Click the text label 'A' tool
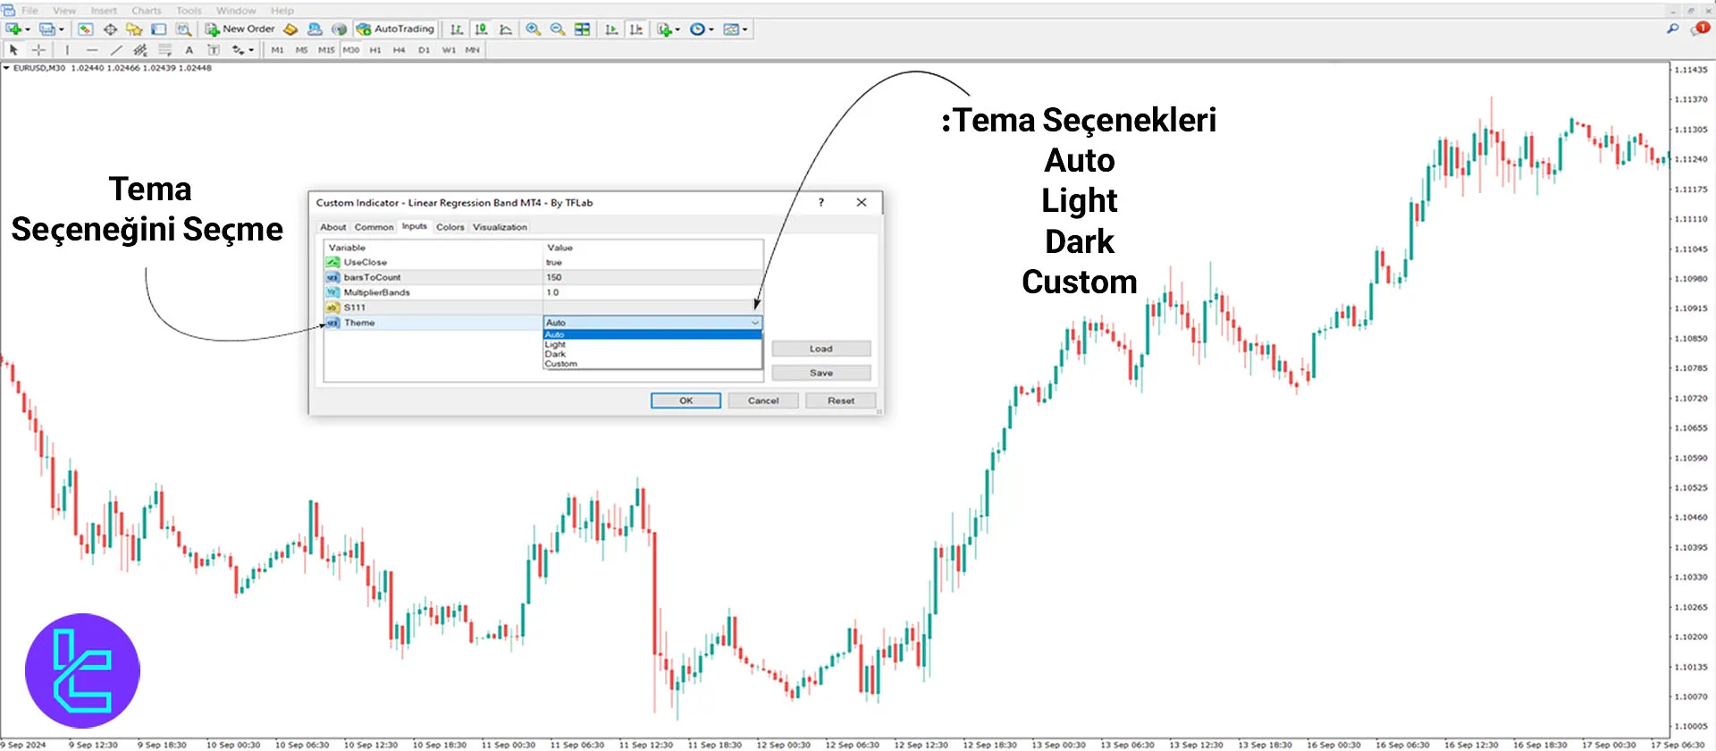 pyautogui.click(x=189, y=50)
